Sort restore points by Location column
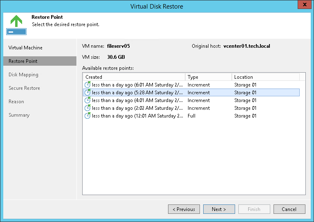The height and width of the screenshot is (222, 314). tap(265, 77)
